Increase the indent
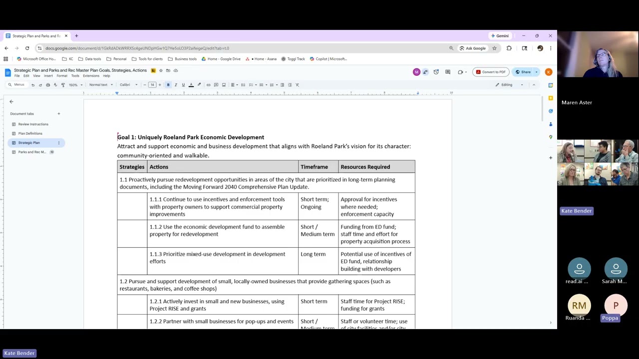The width and height of the screenshot is (639, 359). [290, 85]
